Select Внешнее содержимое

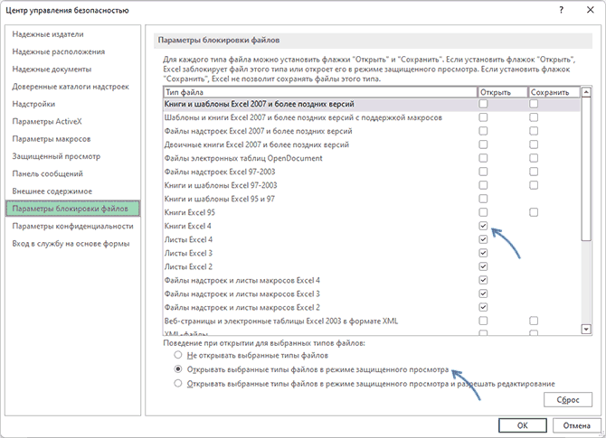(52, 191)
